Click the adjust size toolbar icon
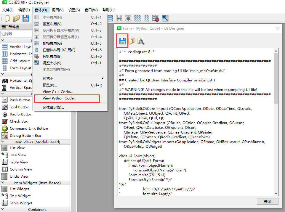 coord(165,18)
